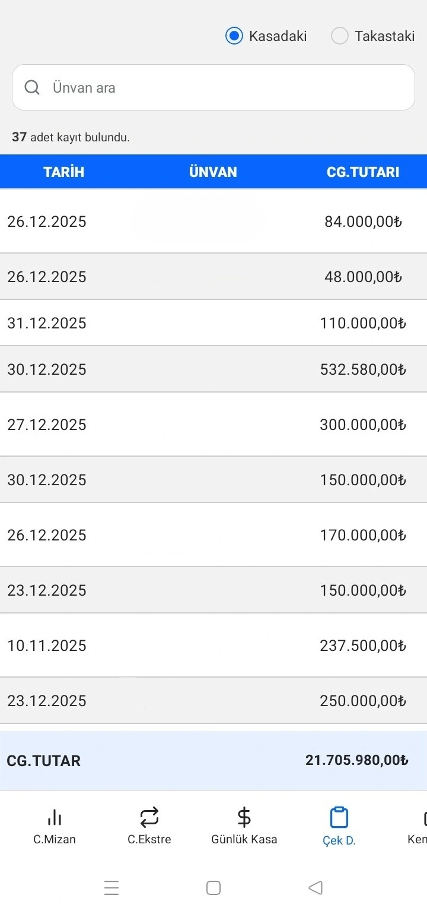Focus the Ünvan ara search field

225,88
